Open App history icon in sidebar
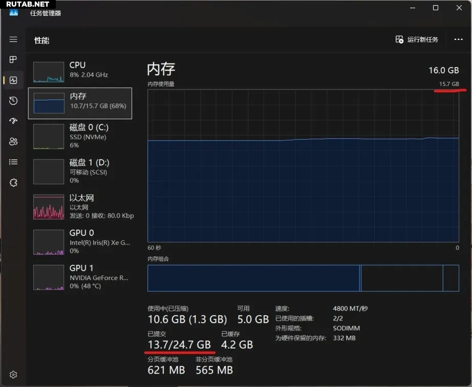Screen dimensions: 472x387 [x=13, y=101]
